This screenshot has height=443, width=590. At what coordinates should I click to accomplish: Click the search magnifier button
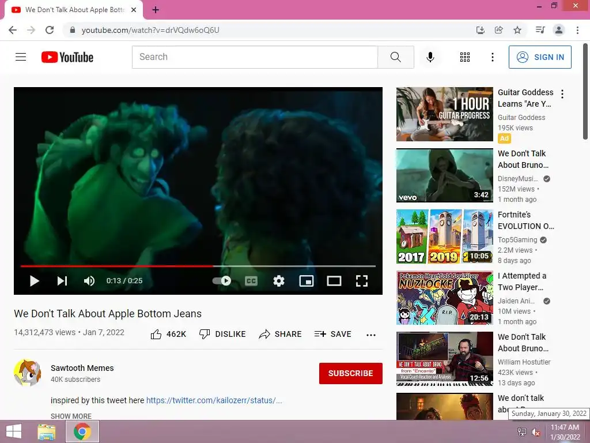[x=395, y=57]
